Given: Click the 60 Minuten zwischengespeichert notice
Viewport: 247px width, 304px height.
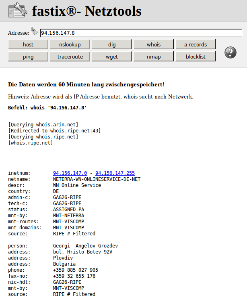Looking at the screenshot, I should click(86, 84).
